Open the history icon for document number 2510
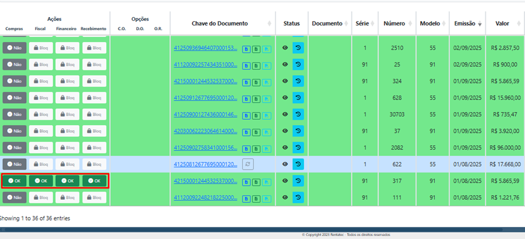525x239 pixels. tap(298, 48)
